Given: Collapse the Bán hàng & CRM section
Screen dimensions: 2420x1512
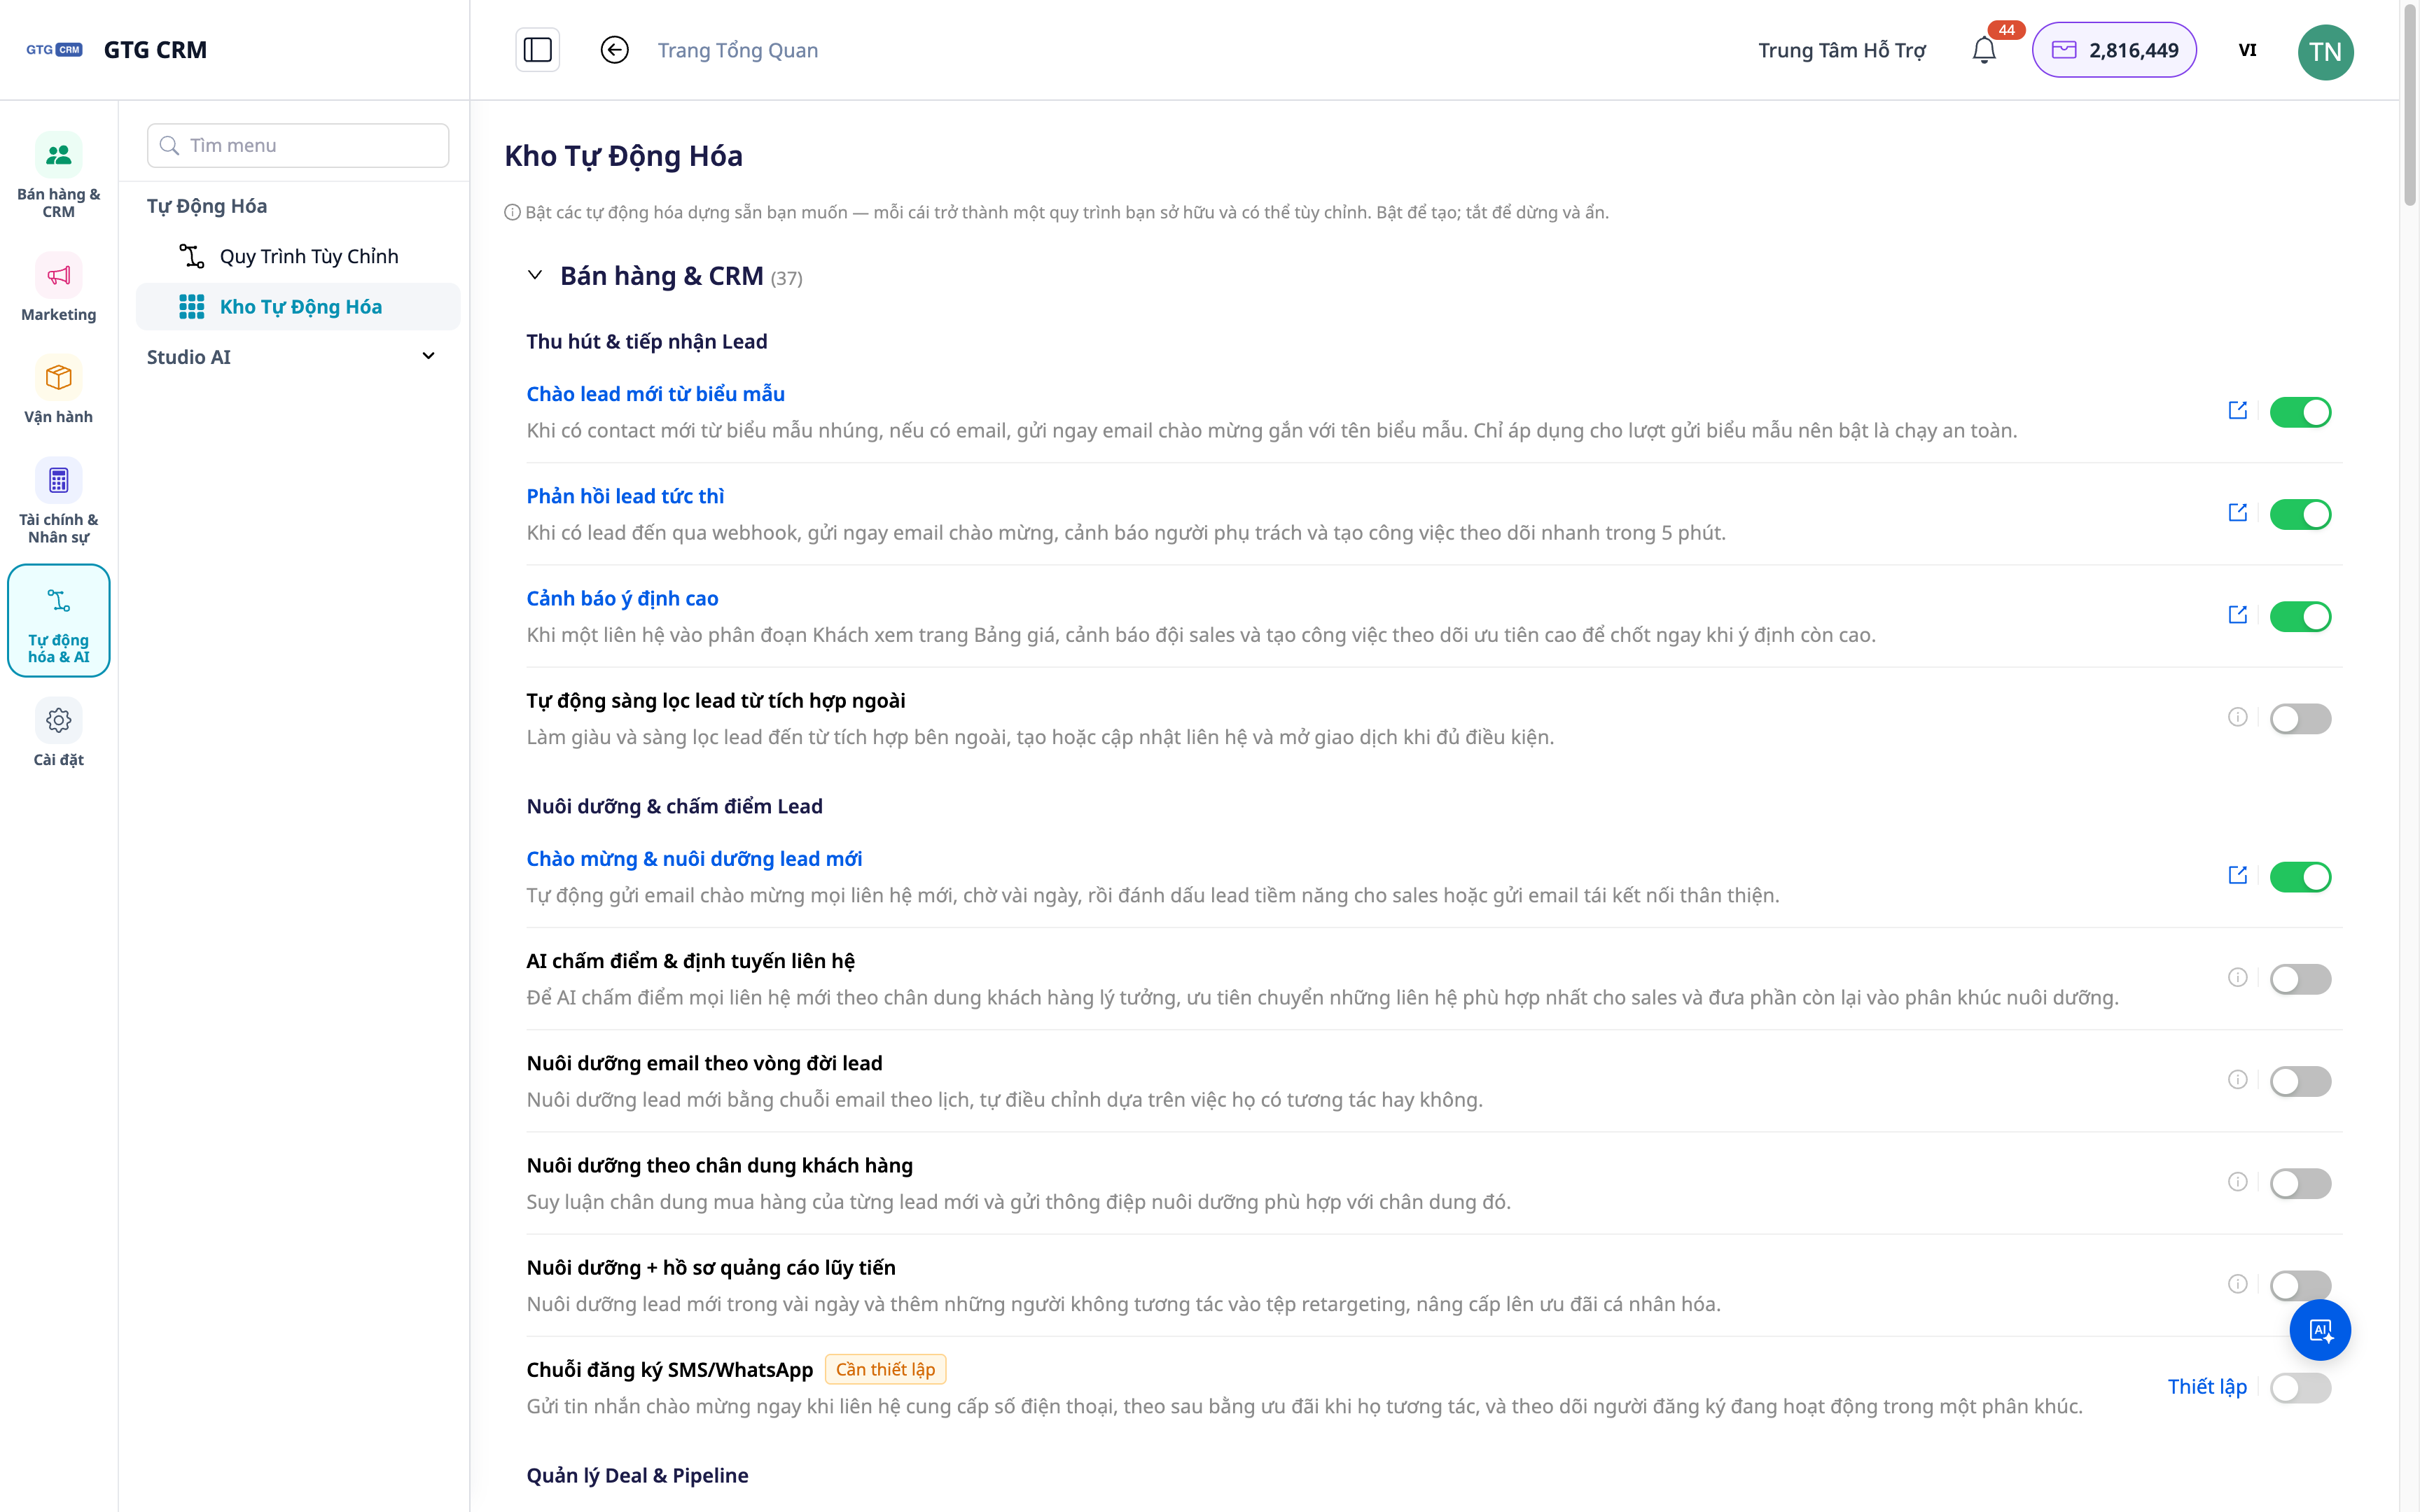Looking at the screenshot, I should pos(535,275).
